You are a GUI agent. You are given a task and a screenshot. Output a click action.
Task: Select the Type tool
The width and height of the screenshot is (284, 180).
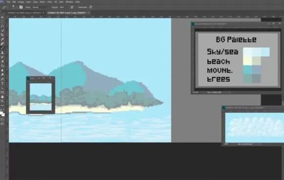2,83
